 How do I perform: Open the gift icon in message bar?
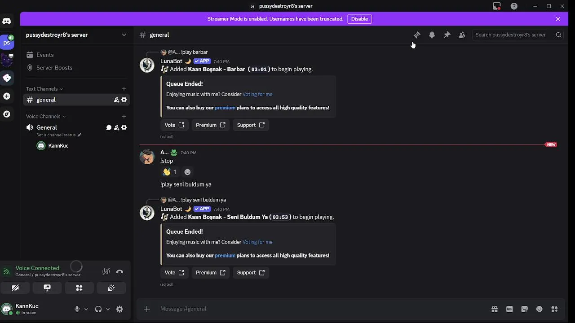(495, 309)
